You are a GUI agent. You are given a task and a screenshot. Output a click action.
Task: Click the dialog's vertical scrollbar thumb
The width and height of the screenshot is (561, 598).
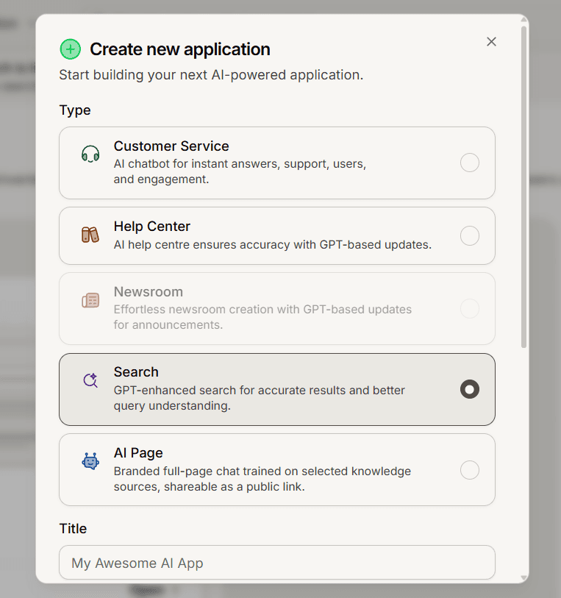click(524, 187)
